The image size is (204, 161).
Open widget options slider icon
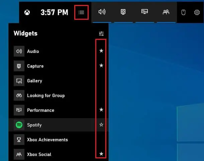pyautogui.click(x=101, y=33)
